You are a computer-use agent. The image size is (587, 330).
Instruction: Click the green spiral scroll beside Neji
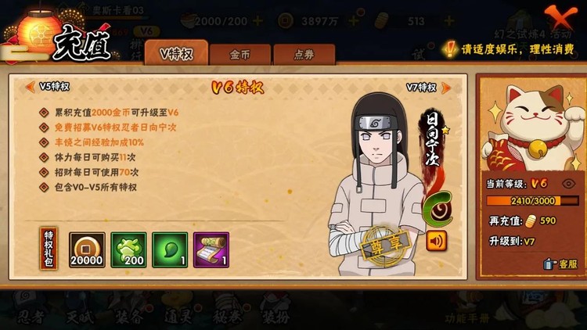(438, 208)
